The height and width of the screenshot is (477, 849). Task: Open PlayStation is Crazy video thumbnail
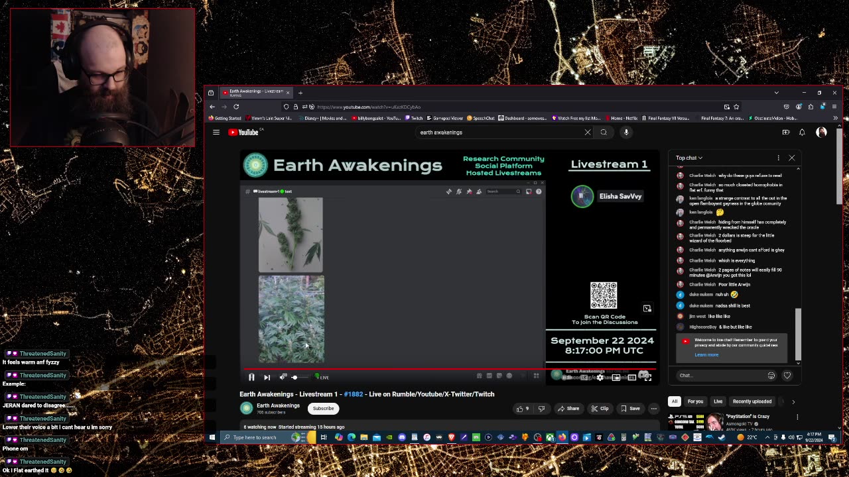695,421
